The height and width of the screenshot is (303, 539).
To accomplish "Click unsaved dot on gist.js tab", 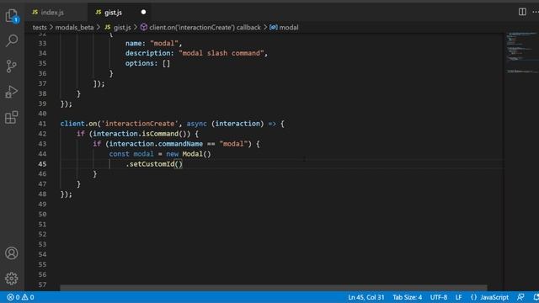I will (x=143, y=13).
